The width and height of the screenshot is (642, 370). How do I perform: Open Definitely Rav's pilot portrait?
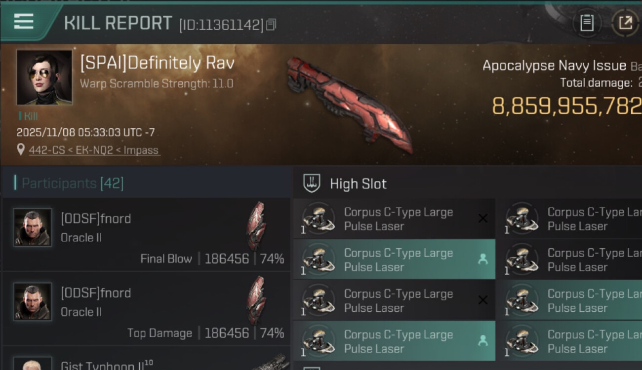tap(44, 77)
